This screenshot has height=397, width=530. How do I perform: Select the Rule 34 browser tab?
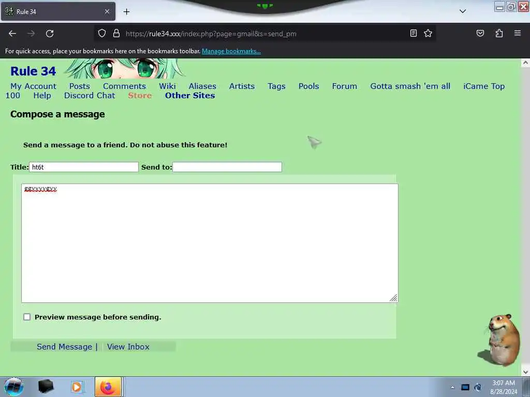(58, 11)
